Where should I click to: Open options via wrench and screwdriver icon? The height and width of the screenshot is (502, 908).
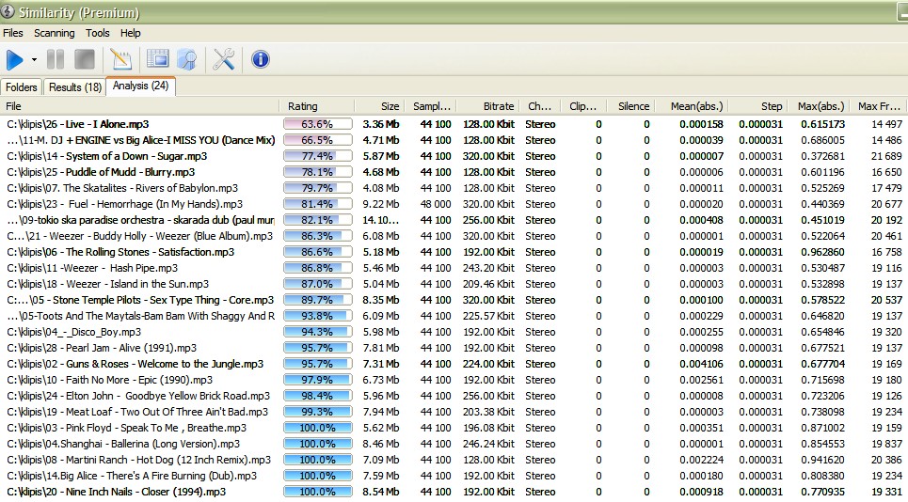pos(224,59)
